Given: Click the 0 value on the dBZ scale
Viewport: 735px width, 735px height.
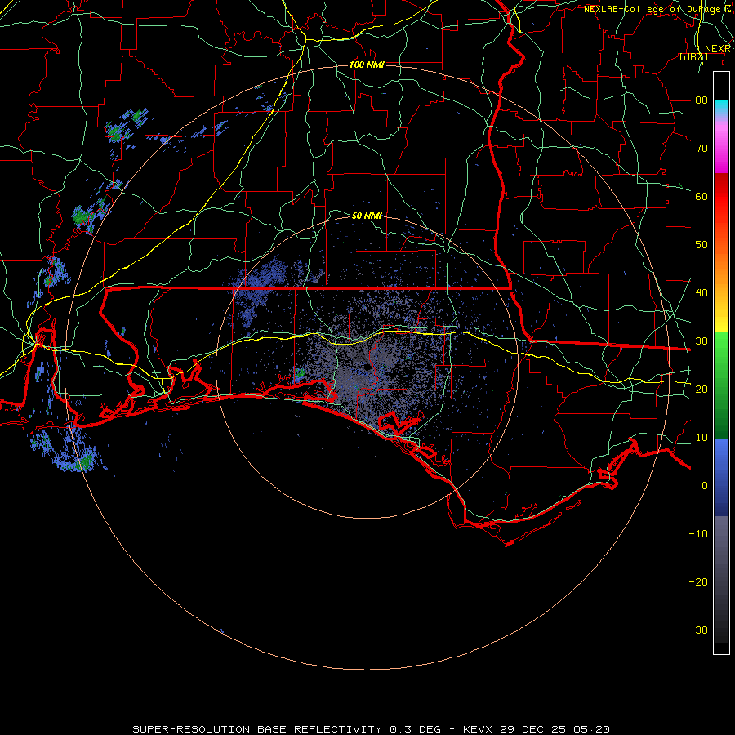Looking at the screenshot, I should tap(705, 486).
